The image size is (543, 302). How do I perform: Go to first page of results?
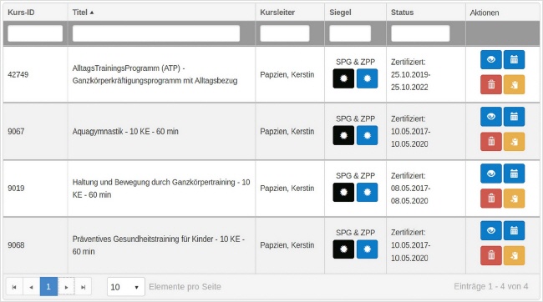[x=14, y=287]
